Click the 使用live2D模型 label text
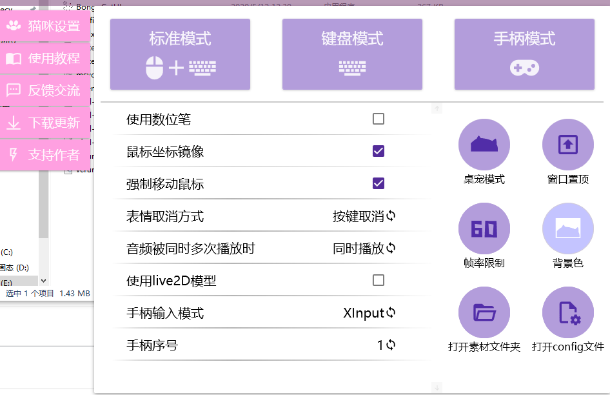The width and height of the screenshot is (610, 395). tap(171, 281)
